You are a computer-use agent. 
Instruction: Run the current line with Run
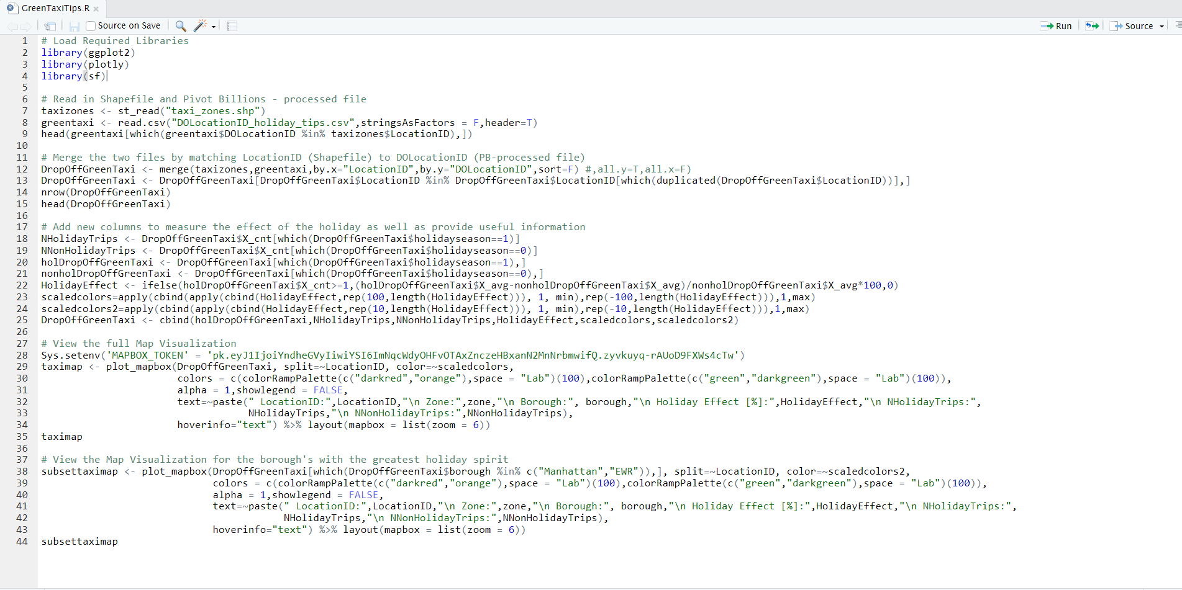click(1056, 26)
